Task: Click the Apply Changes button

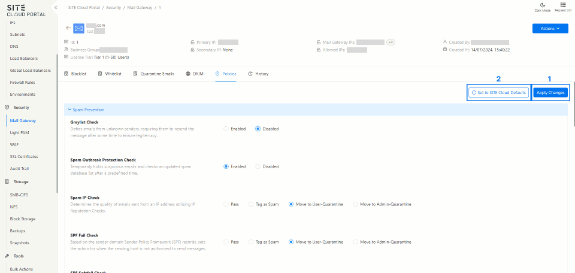Action: point(550,93)
